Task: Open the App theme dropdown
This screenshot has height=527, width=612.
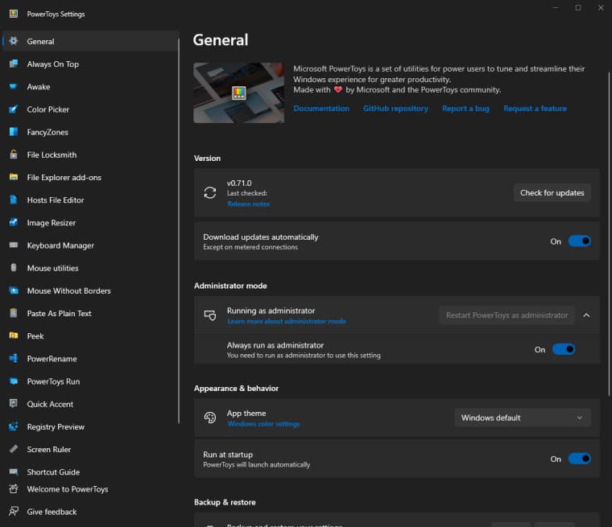Action: click(522, 418)
